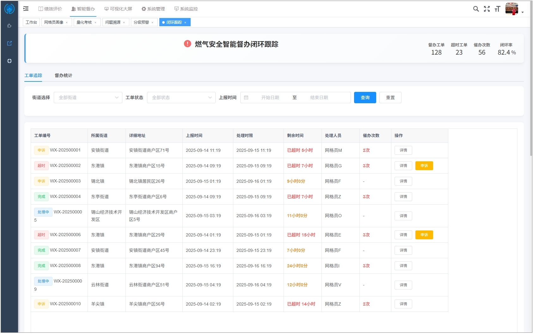Switch to the 督办统计 tab
This screenshot has width=533, height=334.
click(63, 75)
